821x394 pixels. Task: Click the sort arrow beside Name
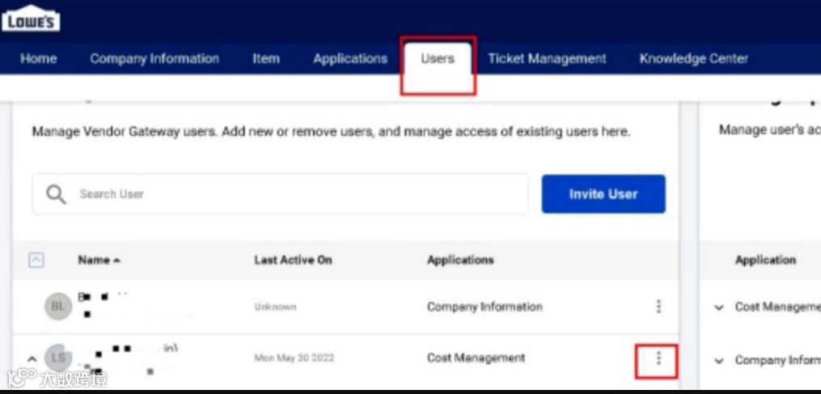[x=116, y=261]
